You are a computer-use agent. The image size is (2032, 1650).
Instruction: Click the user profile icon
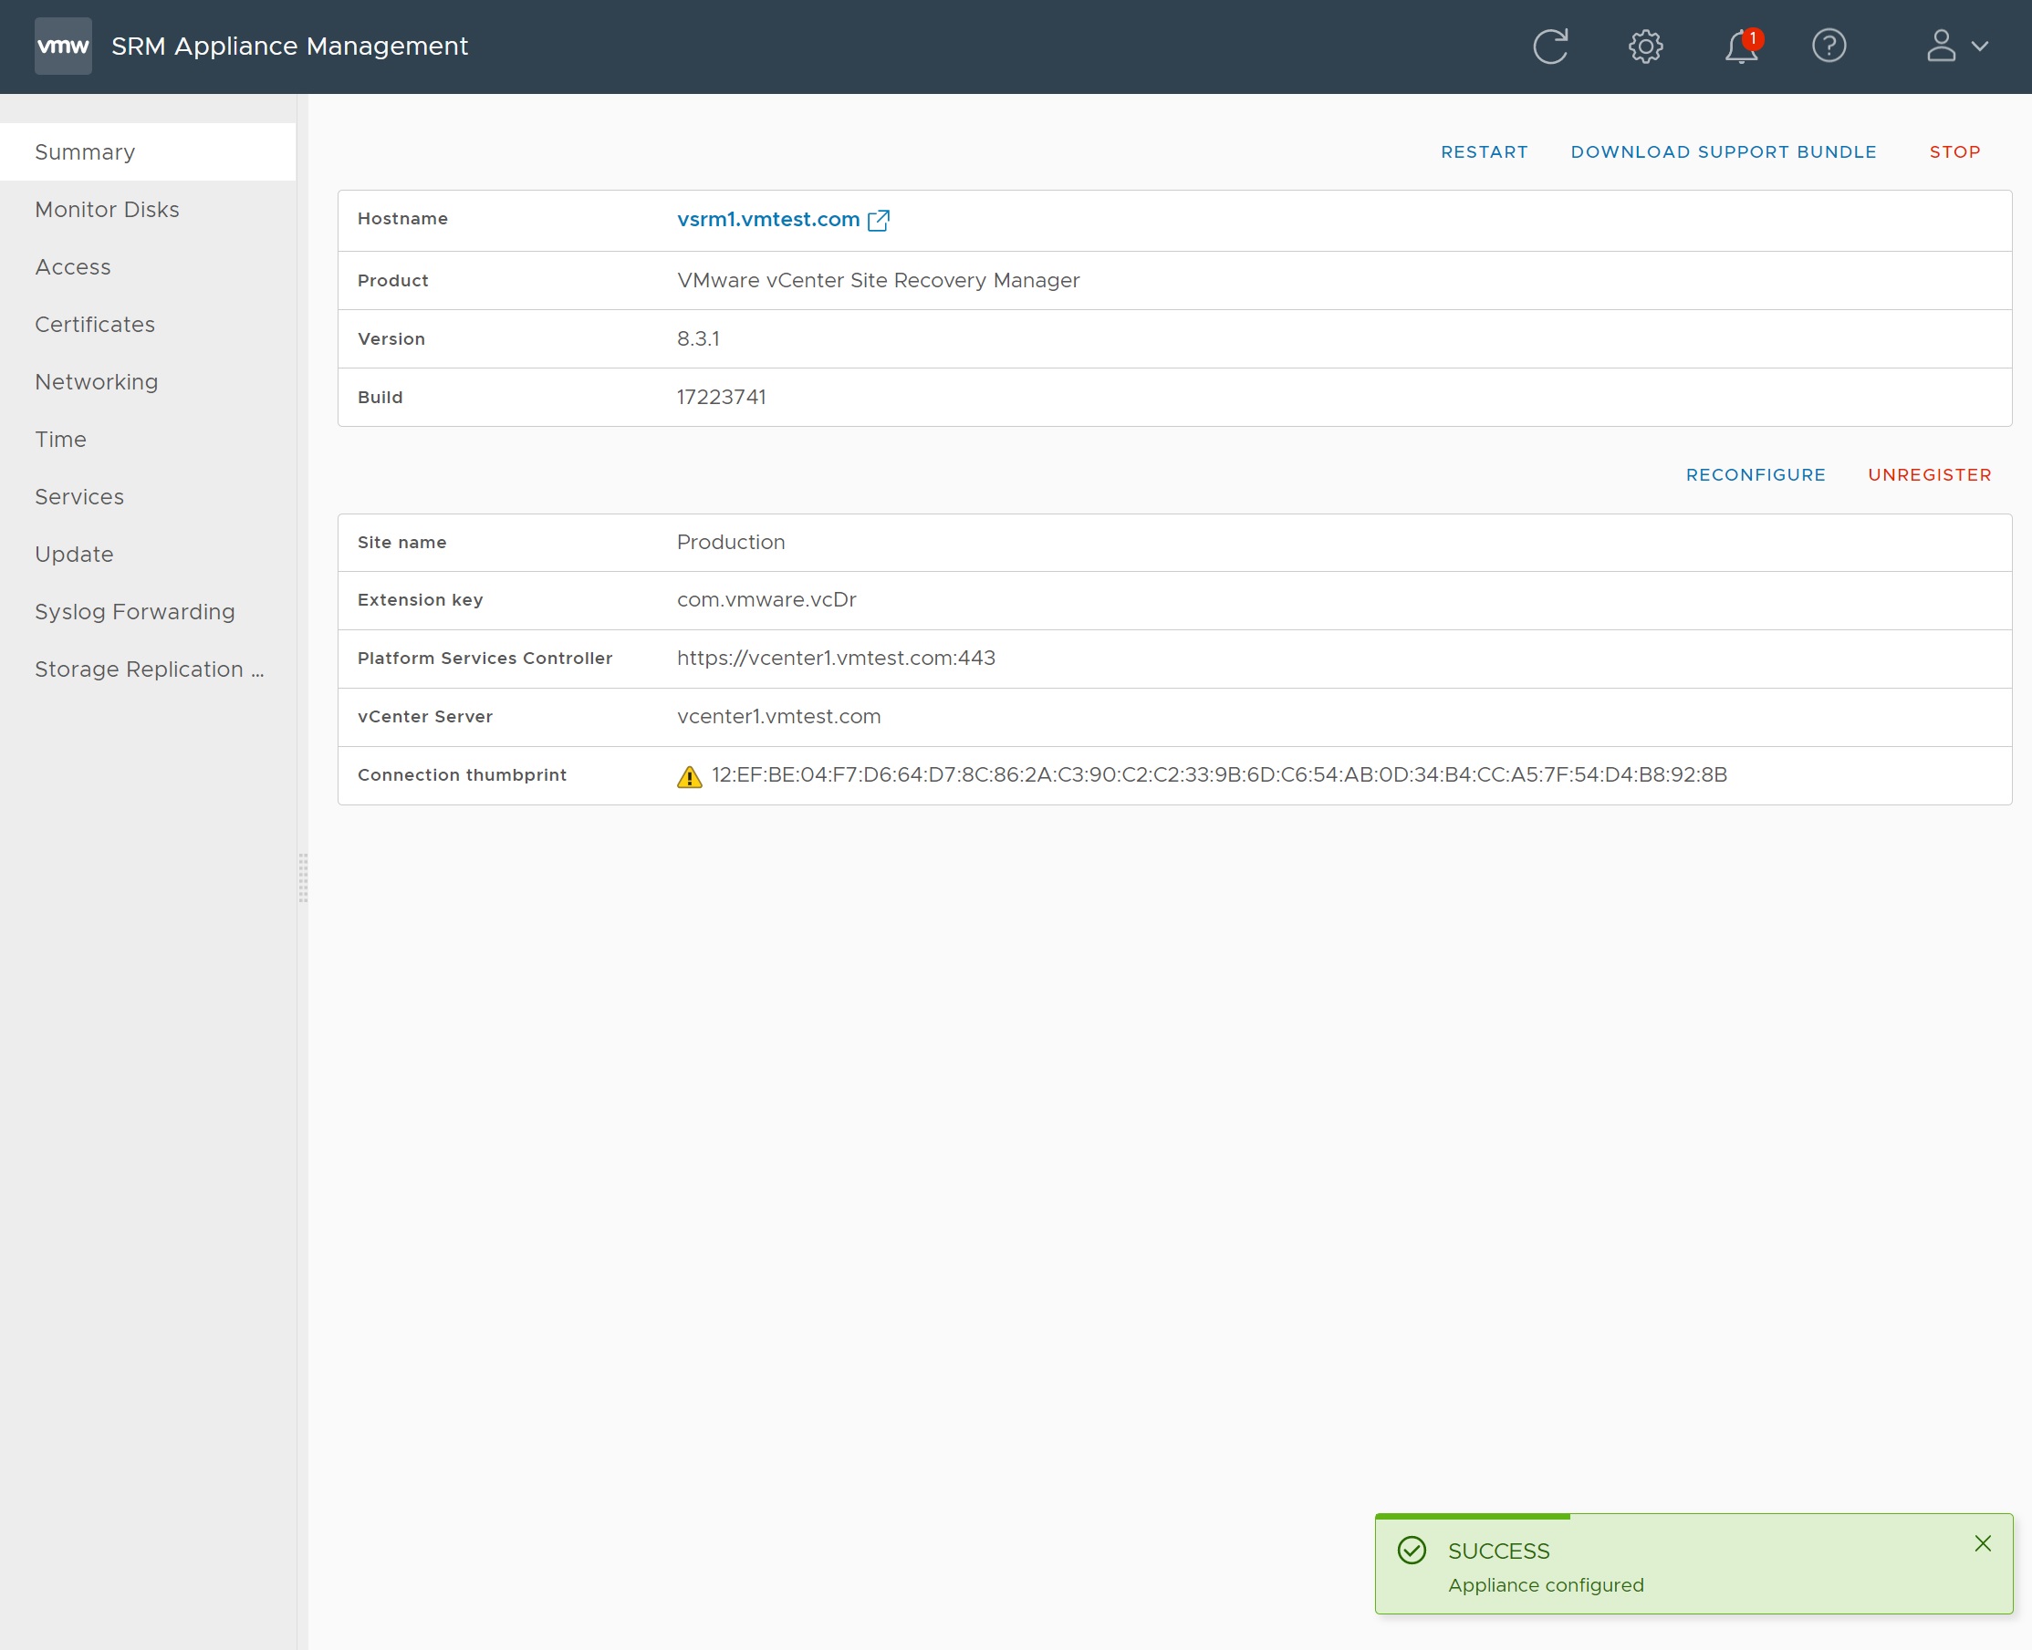(x=1941, y=46)
